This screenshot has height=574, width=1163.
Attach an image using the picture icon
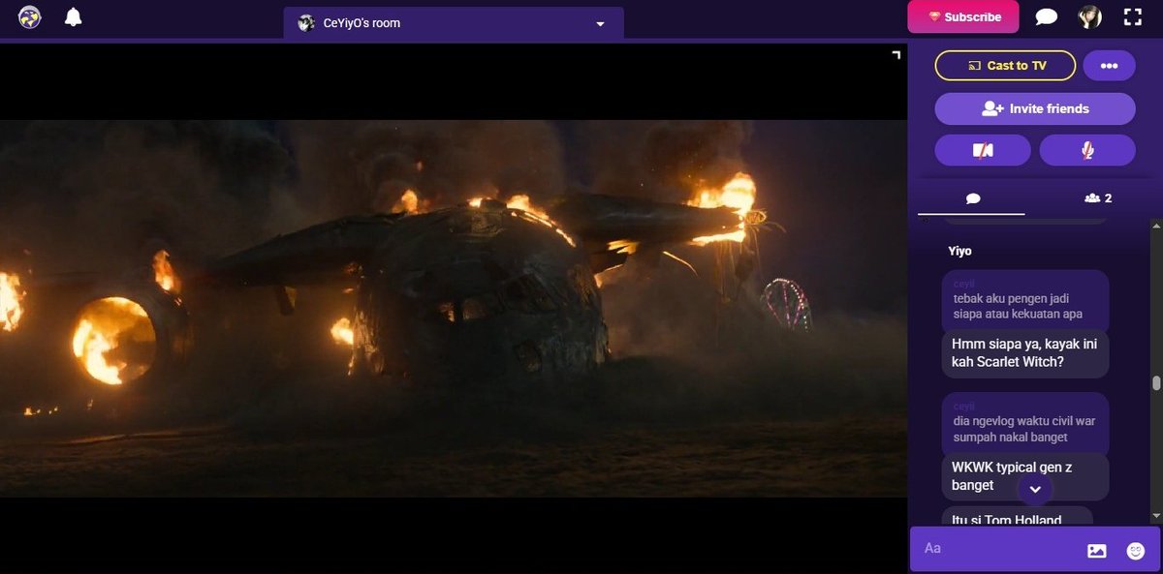tap(1096, 550)
